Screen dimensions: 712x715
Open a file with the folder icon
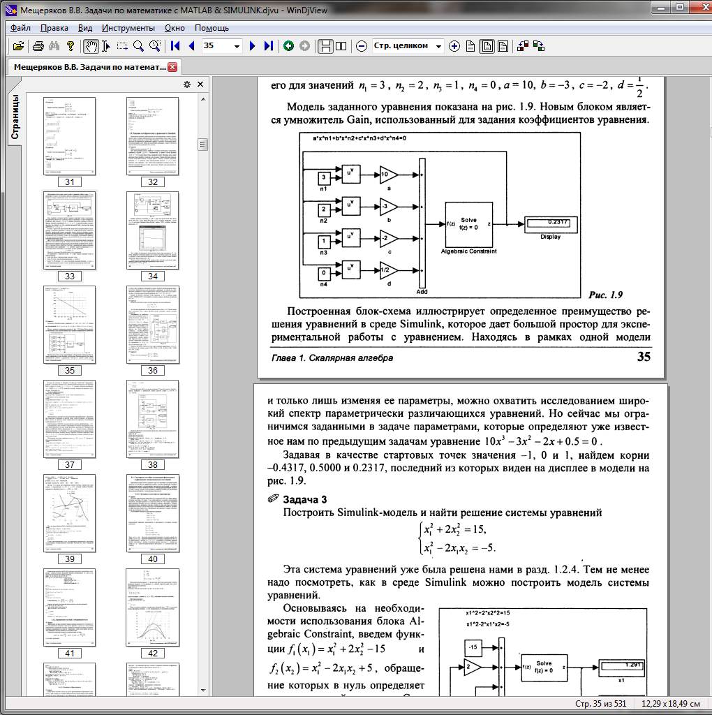(x=18, y=46)
